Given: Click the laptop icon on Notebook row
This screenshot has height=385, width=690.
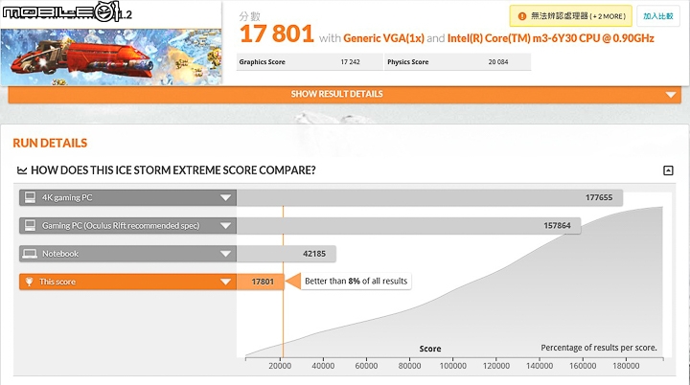Looking at the screenshot, I should [30, 254].
